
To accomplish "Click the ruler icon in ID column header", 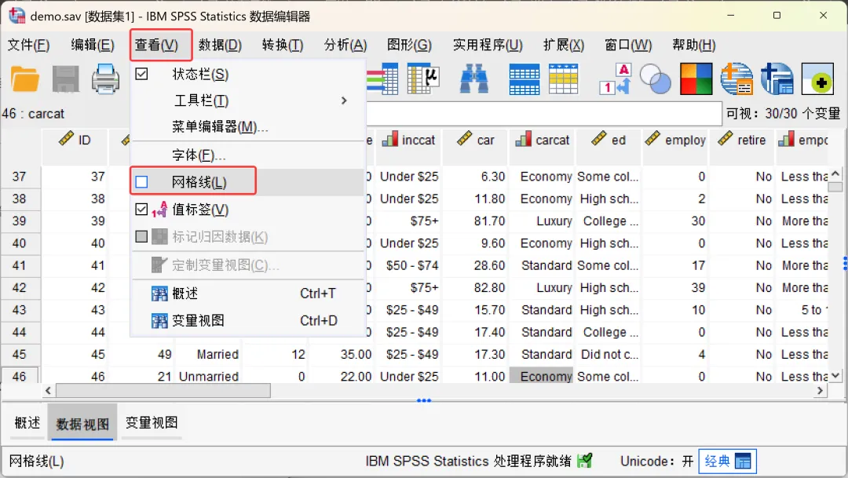I will click(x=67, y=140).
